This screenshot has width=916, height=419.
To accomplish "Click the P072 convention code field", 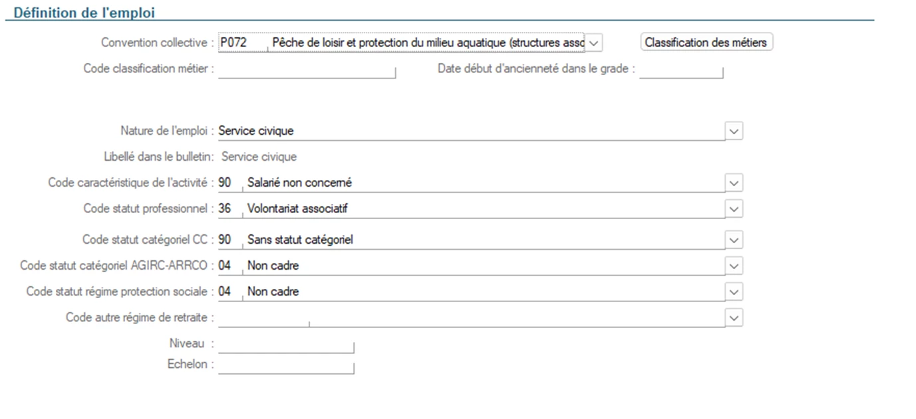I will [241, 42].
